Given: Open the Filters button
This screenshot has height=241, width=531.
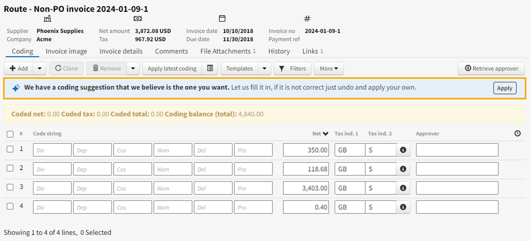Looking at the screenshot, I should pyautogui.click(x=292, y=68).
